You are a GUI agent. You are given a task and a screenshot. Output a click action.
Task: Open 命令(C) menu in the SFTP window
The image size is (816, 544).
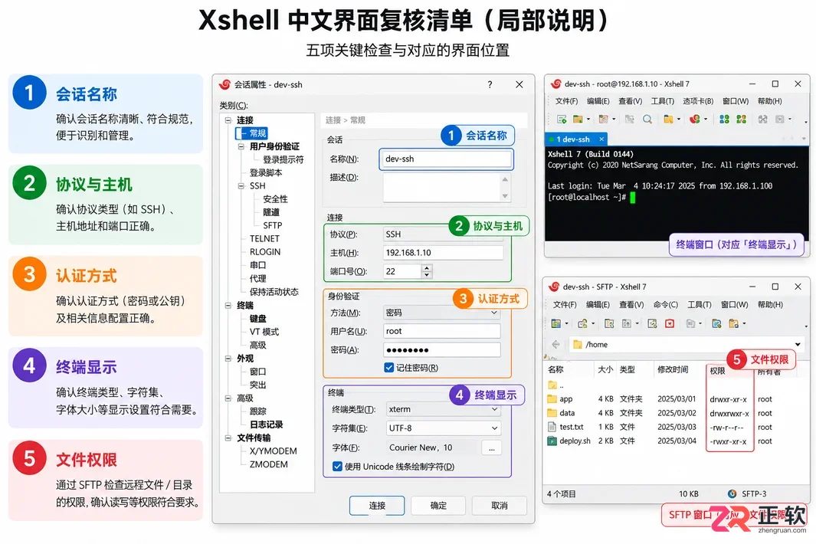(x=666, y=304)
